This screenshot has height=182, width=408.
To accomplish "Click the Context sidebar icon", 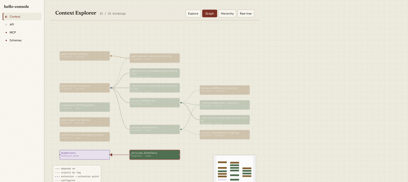I will coord(6,17).
